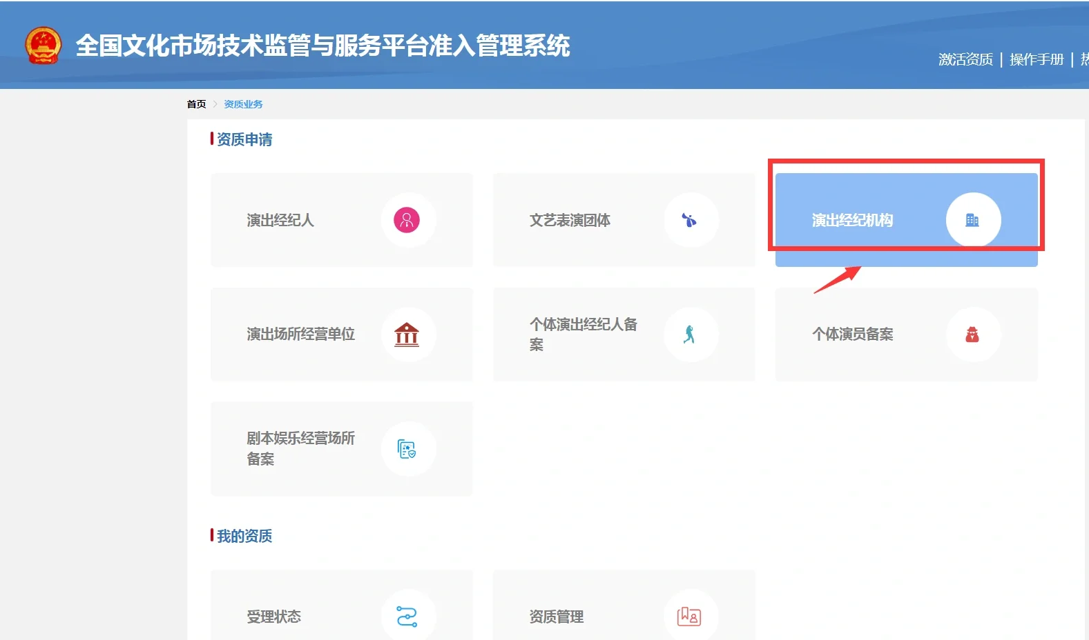
Task: Click the route icon for 受理状态
Action: pos(407,616)
